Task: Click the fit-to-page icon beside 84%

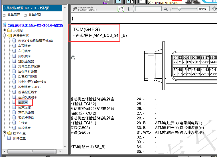Action: [x=214, y=9]
